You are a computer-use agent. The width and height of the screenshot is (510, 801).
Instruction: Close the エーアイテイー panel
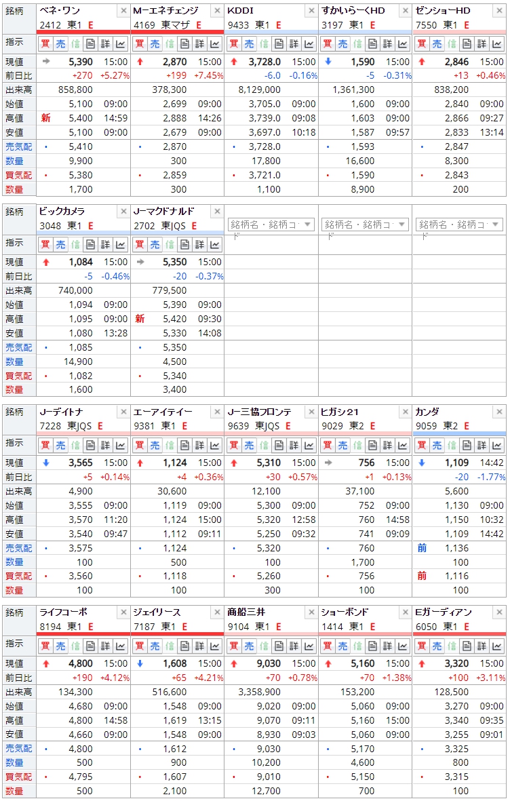pos(218,412)
